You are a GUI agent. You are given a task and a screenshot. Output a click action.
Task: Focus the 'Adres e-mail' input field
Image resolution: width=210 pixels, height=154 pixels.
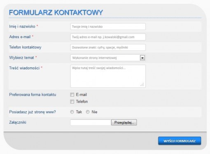coord(108,37)
